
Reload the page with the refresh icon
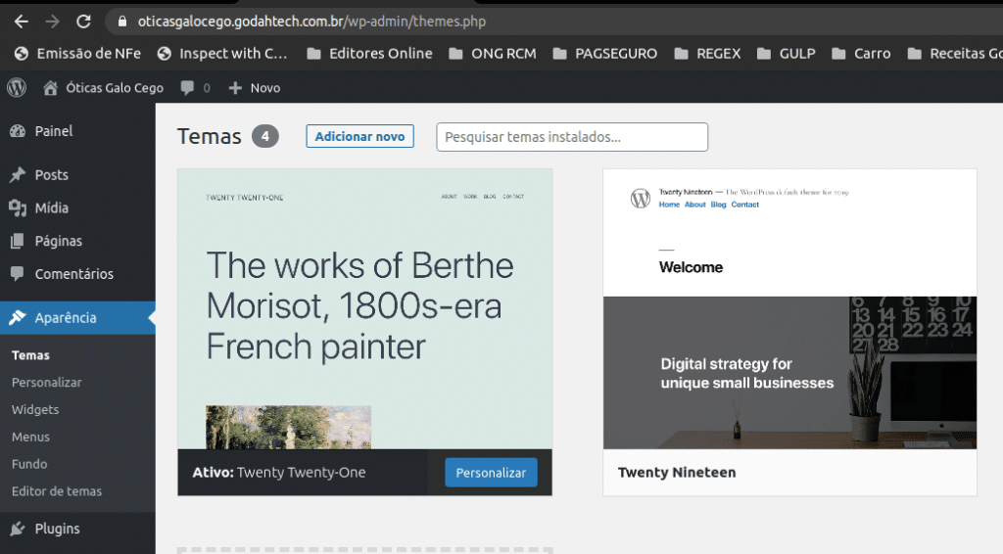(84, 22)
